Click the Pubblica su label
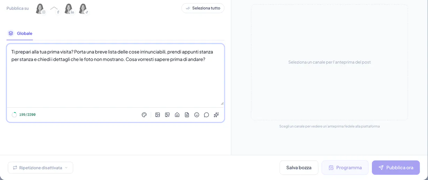This screenshot has height=180, width=428. [x=17, y=8]
